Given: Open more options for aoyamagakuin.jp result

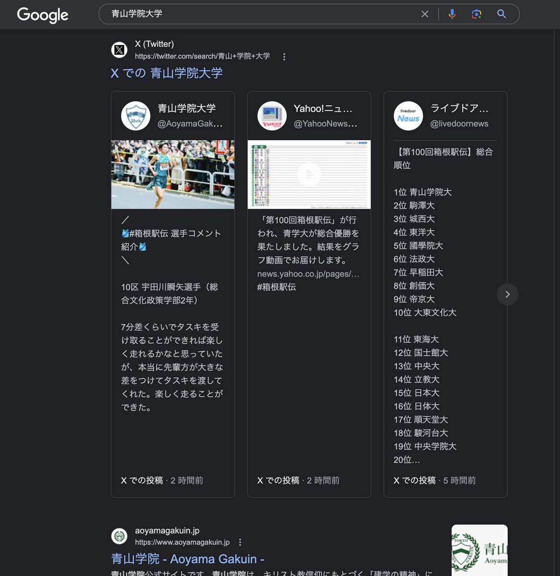Looking at the screenshot, I should click(x=240, y=542).
